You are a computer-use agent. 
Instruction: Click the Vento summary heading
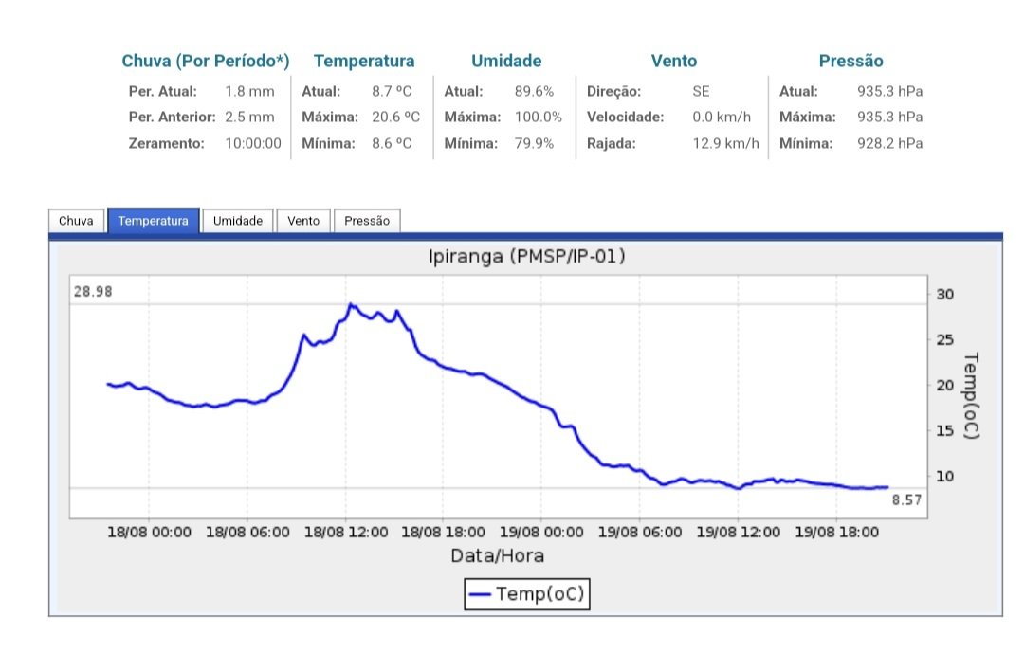click(x=674, y=61)
